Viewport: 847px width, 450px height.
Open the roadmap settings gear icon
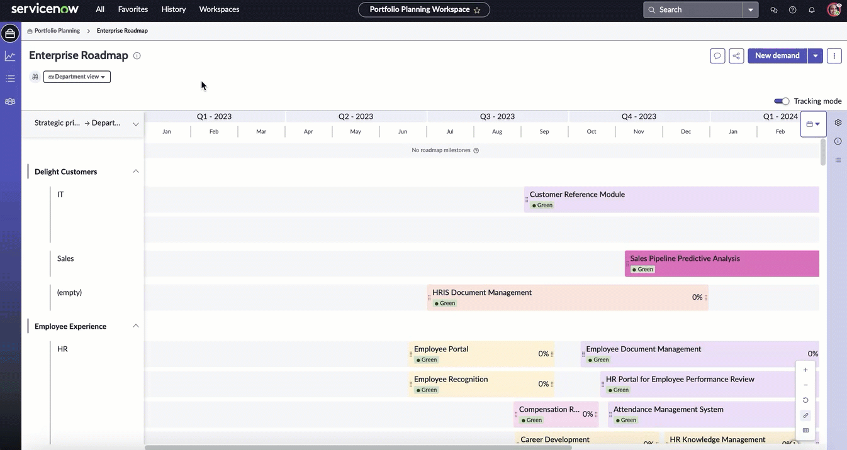pyautogui.click(x=838, y=123)
